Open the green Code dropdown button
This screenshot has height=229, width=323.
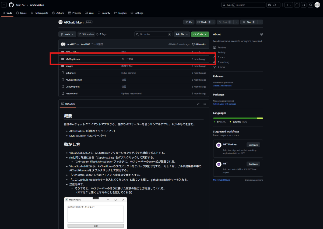[x=200, y=34]
